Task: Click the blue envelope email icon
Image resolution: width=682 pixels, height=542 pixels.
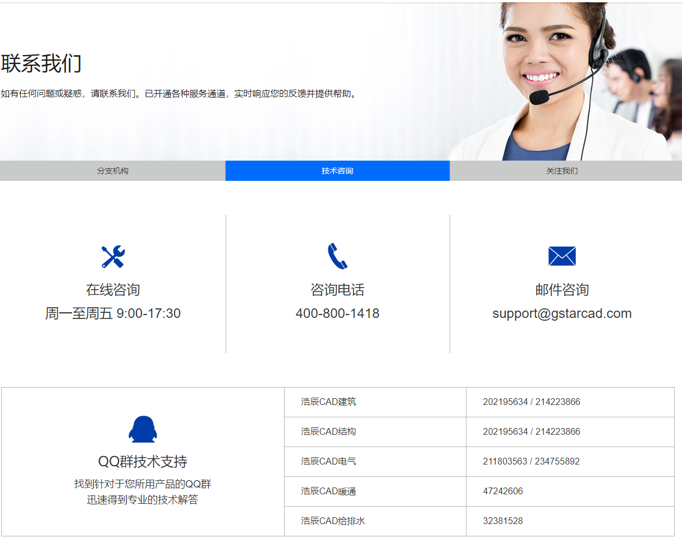Action: click(562, 256)
